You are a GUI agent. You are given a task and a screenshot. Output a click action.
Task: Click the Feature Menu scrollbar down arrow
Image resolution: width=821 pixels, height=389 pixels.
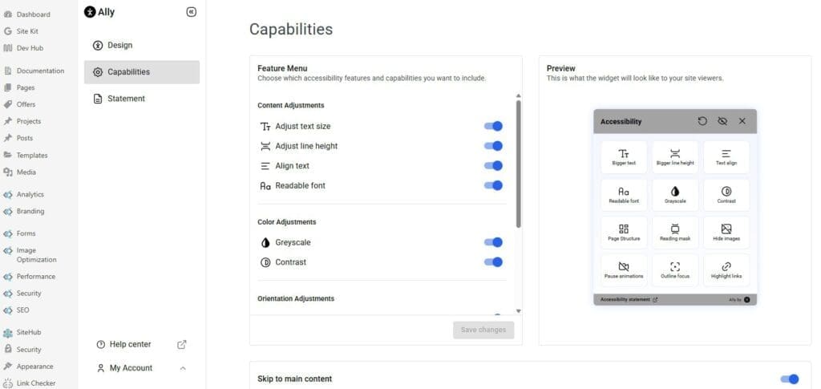519,311
